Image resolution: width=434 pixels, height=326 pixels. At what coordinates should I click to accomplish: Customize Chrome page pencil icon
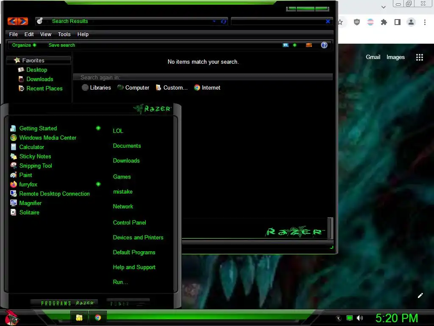click(420, 295)
